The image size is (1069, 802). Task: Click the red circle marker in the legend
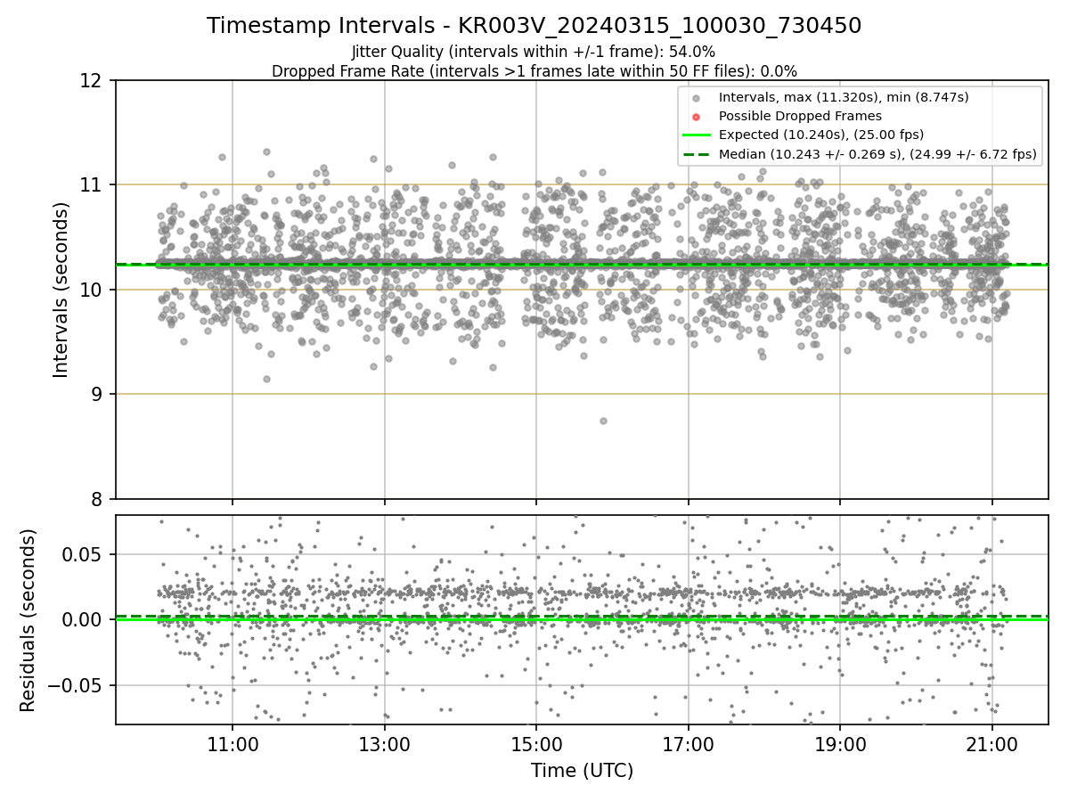point(696,117)
